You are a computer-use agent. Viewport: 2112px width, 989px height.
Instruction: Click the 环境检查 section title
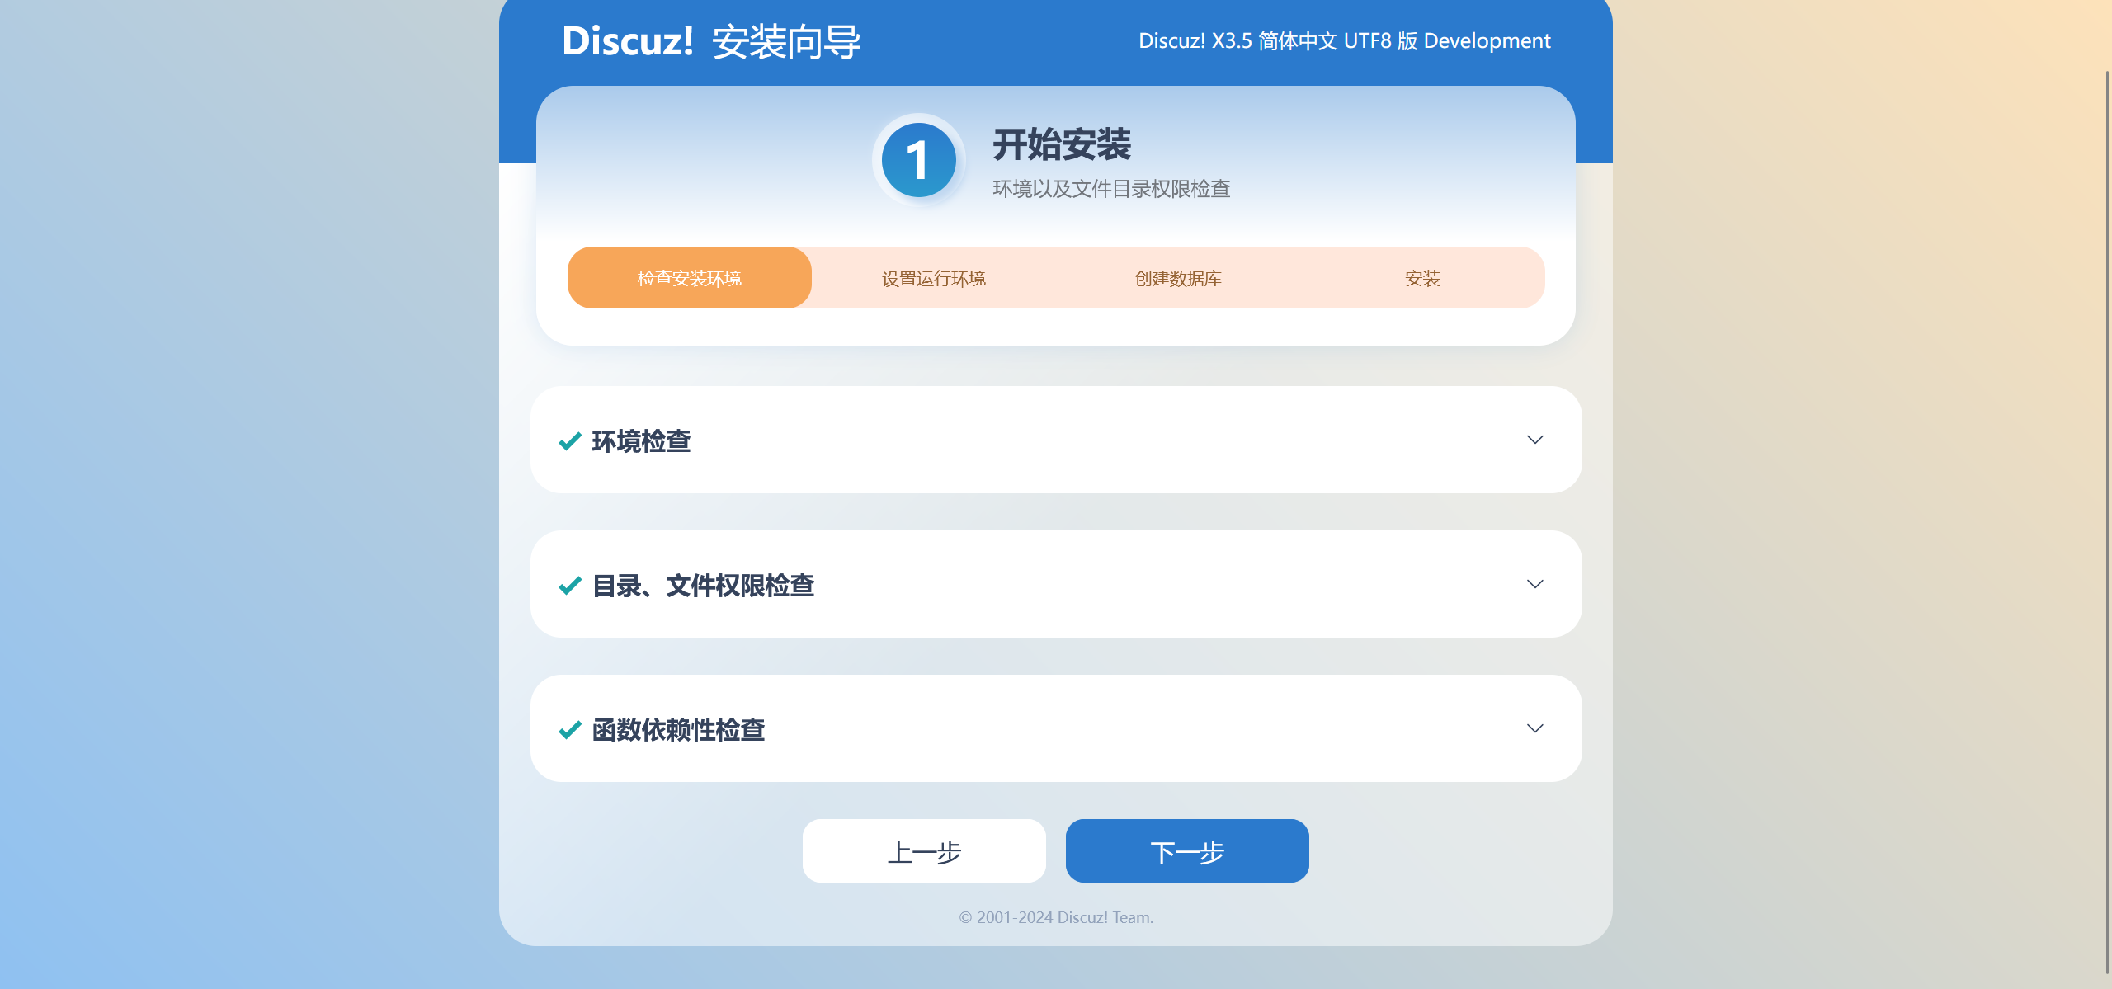(x=641, y=441)
